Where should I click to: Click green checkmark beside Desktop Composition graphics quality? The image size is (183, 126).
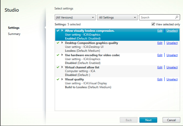pyautogui.click(x=58, y=43)
